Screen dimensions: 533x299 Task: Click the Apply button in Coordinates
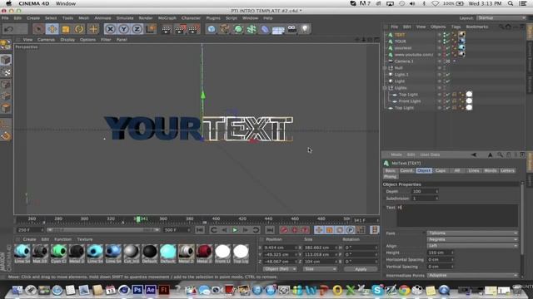click(x=361, y=269)
